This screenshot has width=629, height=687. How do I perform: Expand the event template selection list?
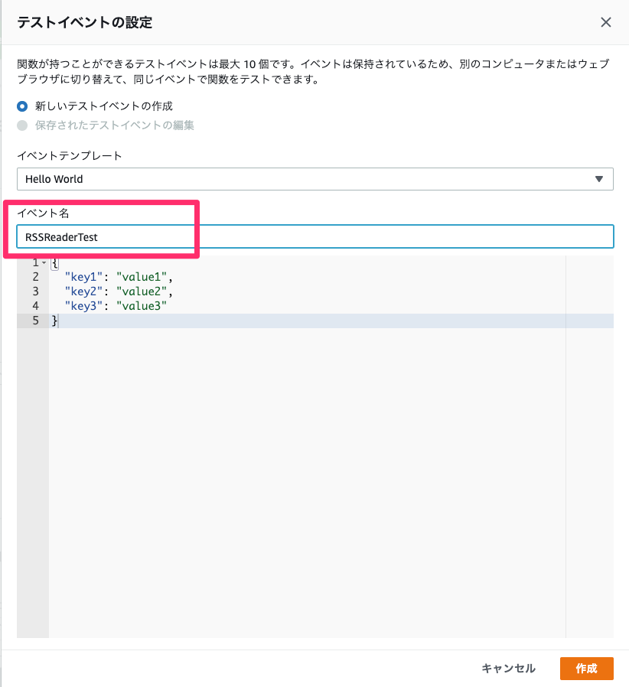314,179
